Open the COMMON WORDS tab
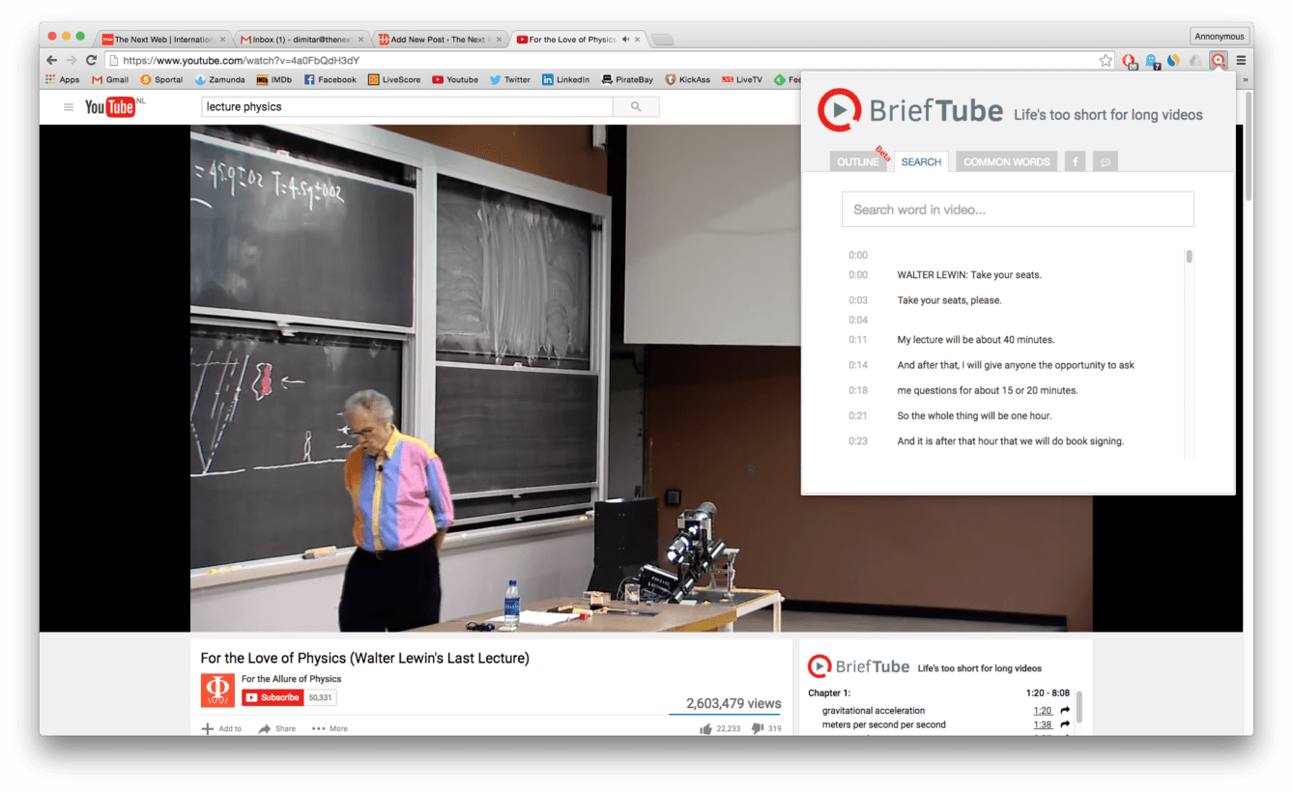The image size is (1293, 792). pyautogui.click(x=1005, y=161)
